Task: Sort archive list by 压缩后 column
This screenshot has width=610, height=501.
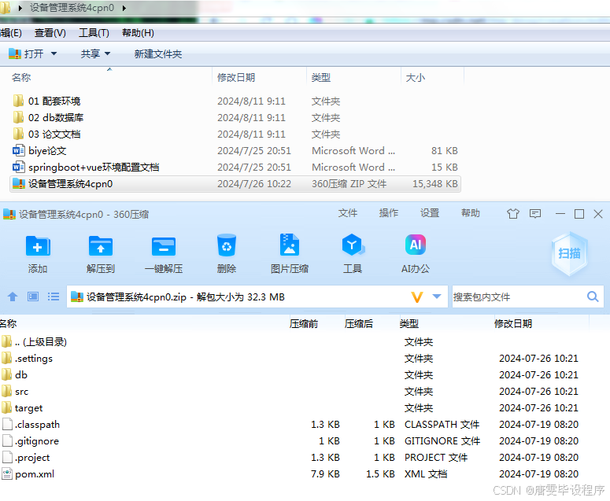Action: 359,324
